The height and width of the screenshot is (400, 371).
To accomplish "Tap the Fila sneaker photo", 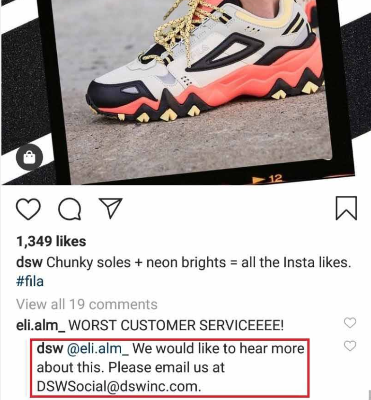I will (x=194, y=84).
